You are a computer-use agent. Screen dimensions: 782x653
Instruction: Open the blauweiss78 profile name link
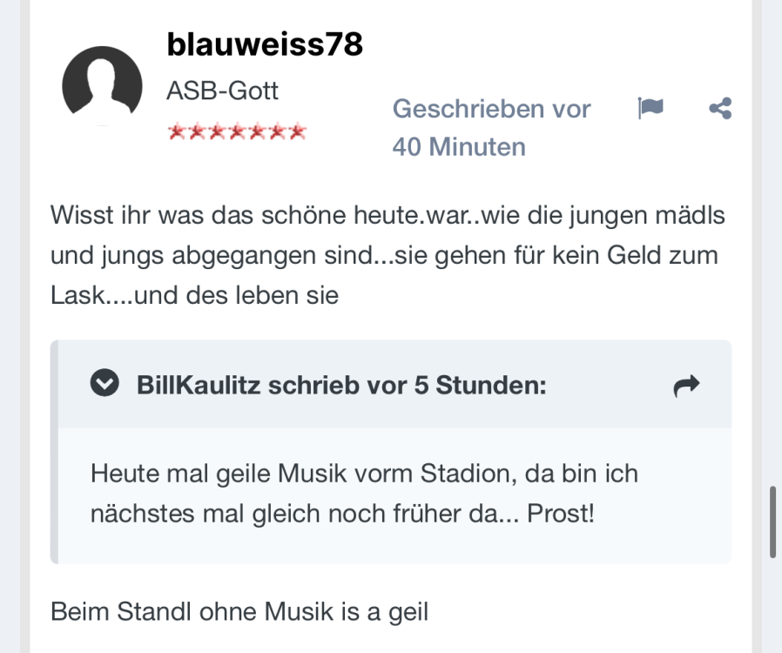[265, 44]
